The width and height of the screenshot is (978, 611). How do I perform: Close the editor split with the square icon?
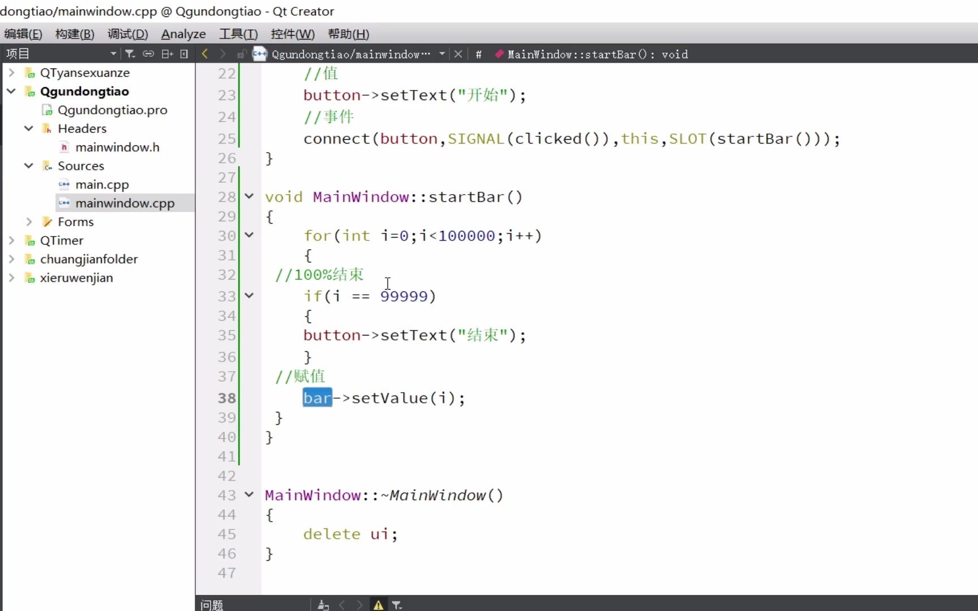pyautogui.click(x=184, y=53)
